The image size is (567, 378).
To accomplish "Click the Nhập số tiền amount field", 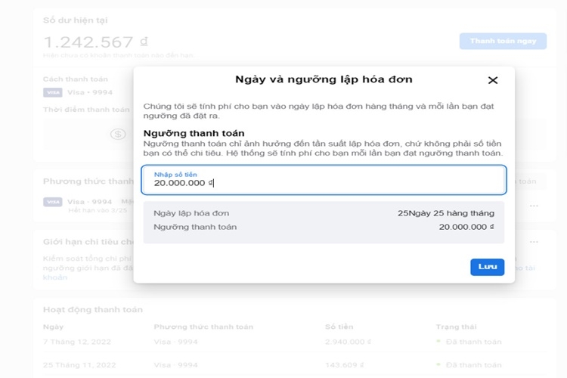I will 324,180.
